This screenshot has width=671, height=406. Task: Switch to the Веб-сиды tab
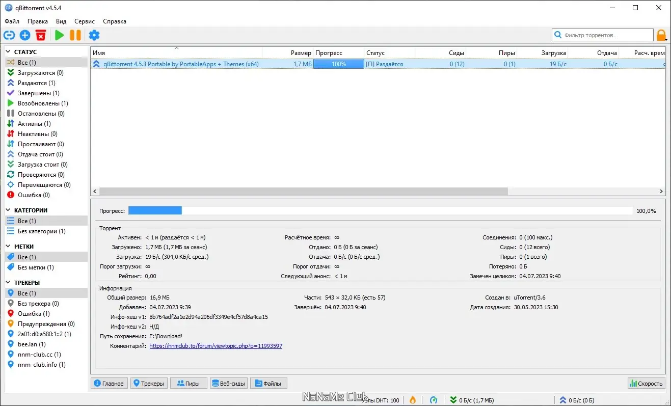229,384
